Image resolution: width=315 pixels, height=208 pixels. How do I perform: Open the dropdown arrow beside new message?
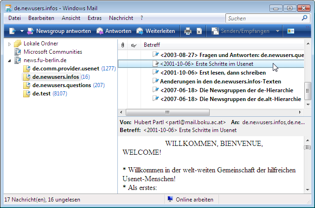[21, 31]
